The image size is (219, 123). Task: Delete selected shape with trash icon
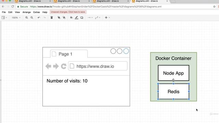[x=52, y=17]
